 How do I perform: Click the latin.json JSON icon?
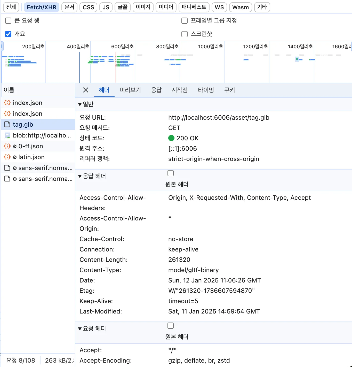7,157
